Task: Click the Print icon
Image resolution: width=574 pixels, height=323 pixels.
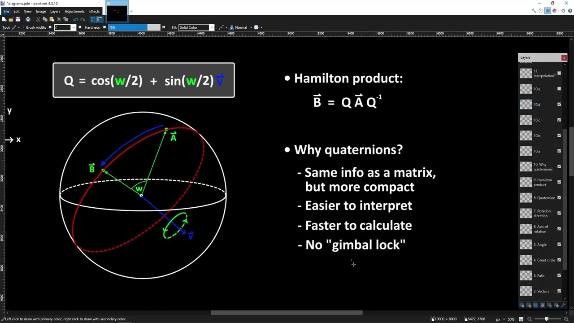Action: (x=28, y=19)
